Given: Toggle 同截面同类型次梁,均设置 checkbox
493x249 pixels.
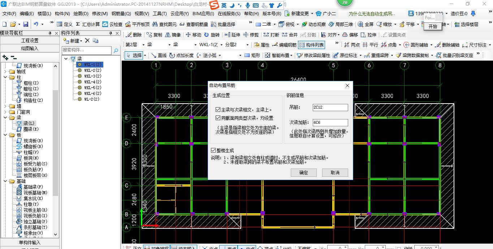Looking at the screenshot, I should point(218,118).
